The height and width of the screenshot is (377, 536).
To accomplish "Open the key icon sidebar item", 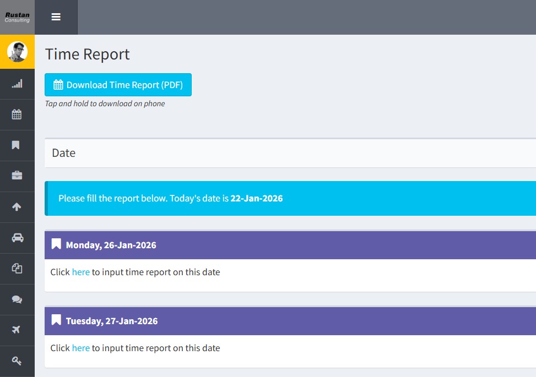I will (x=17, y=361).
